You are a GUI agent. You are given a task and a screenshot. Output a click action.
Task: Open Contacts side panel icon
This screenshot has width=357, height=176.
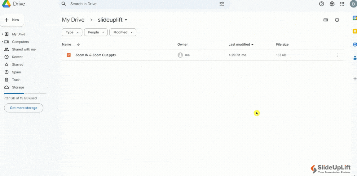355,58
